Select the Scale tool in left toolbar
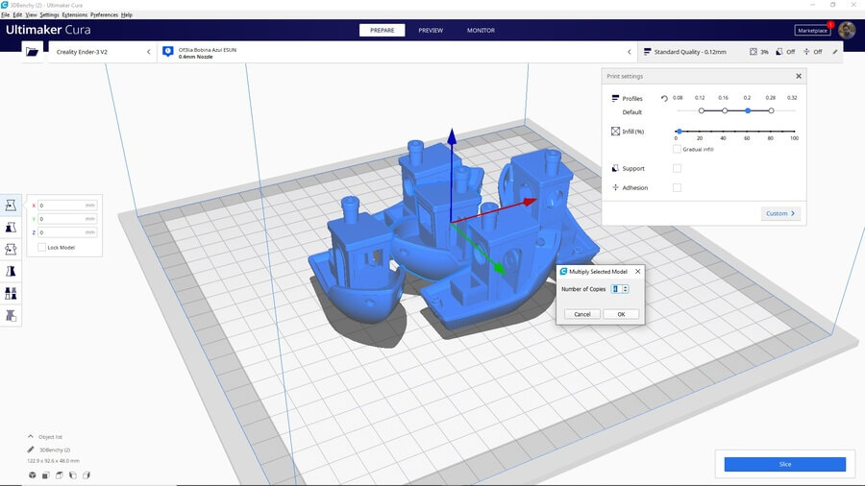This screenshot has height=486, width=865. pos(11,227)
